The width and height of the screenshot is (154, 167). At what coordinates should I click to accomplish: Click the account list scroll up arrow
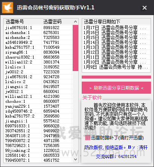tap(75, 22)
